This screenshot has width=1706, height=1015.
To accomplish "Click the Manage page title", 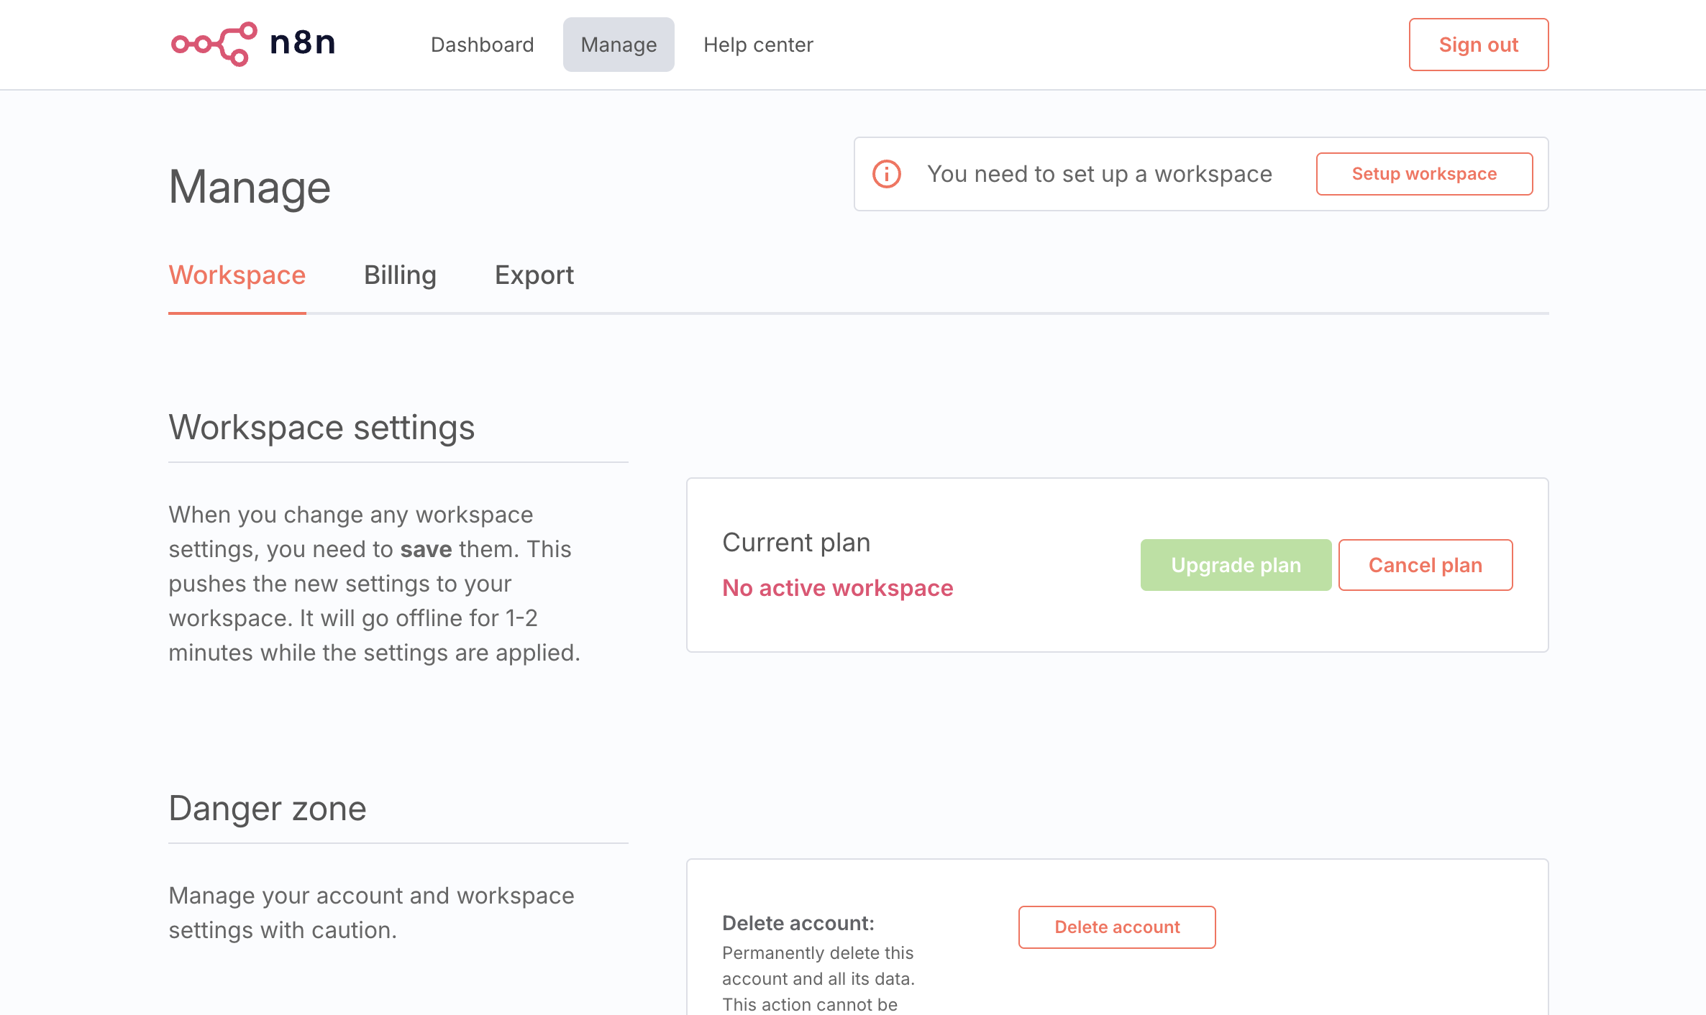I will point(250,187).
